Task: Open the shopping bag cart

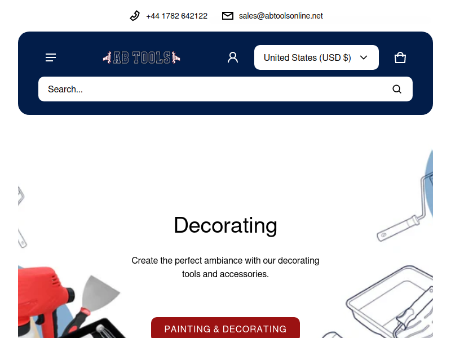Action: (400, 57)
